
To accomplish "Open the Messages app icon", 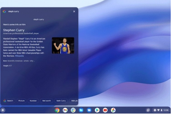I will pos(89,110).
